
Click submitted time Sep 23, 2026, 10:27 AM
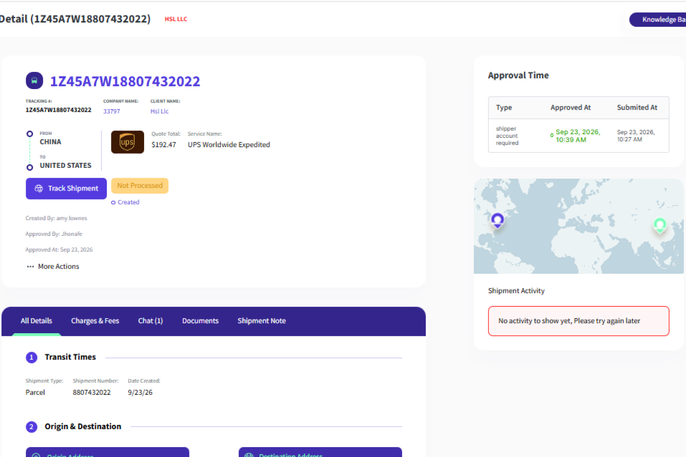click(x=636, y=136)
